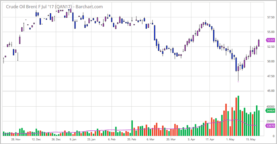Screen dimensions: 277x144
Task: Click the 40000 volume axis label
Action: pos(270,107)
